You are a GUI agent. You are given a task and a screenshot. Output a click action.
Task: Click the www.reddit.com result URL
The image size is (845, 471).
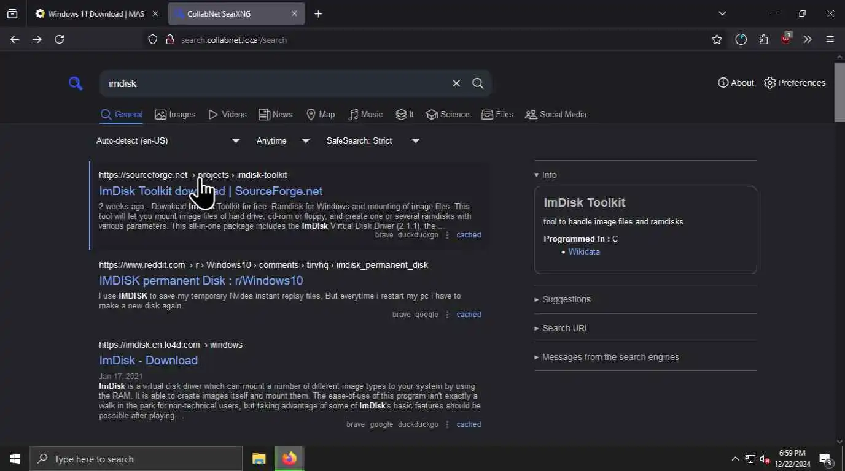tap(263, 265)
